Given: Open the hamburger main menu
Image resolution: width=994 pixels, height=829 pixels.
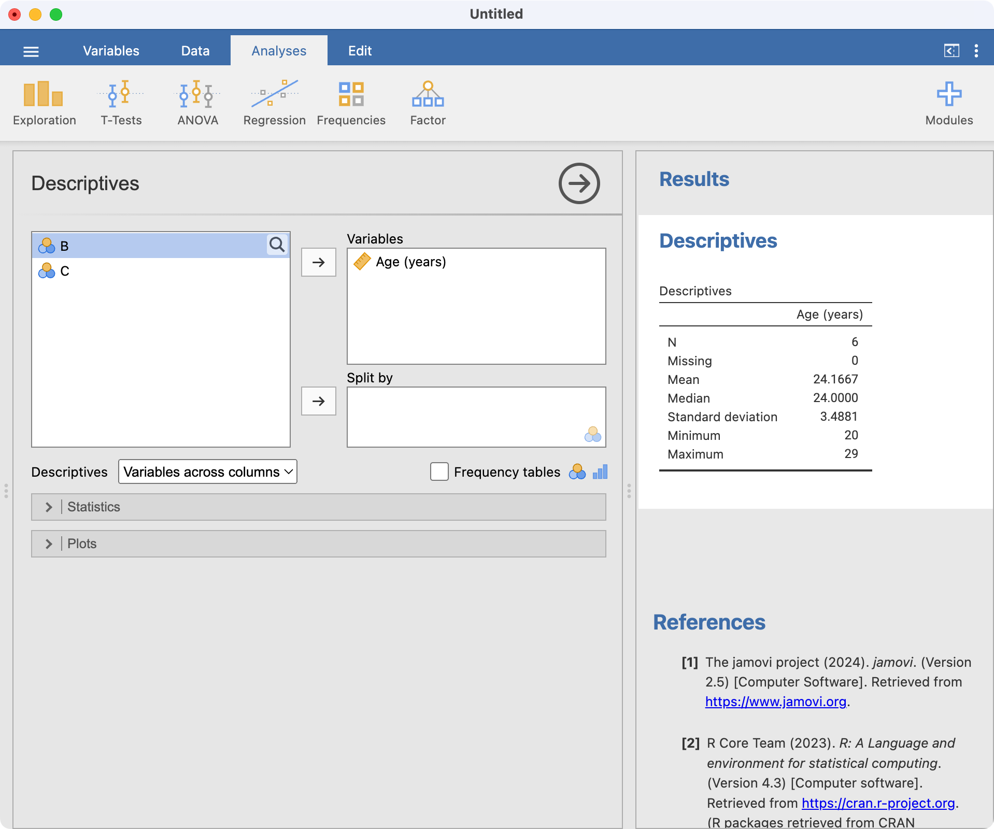Looking at the screenshot, I should (x=31, y=51).
